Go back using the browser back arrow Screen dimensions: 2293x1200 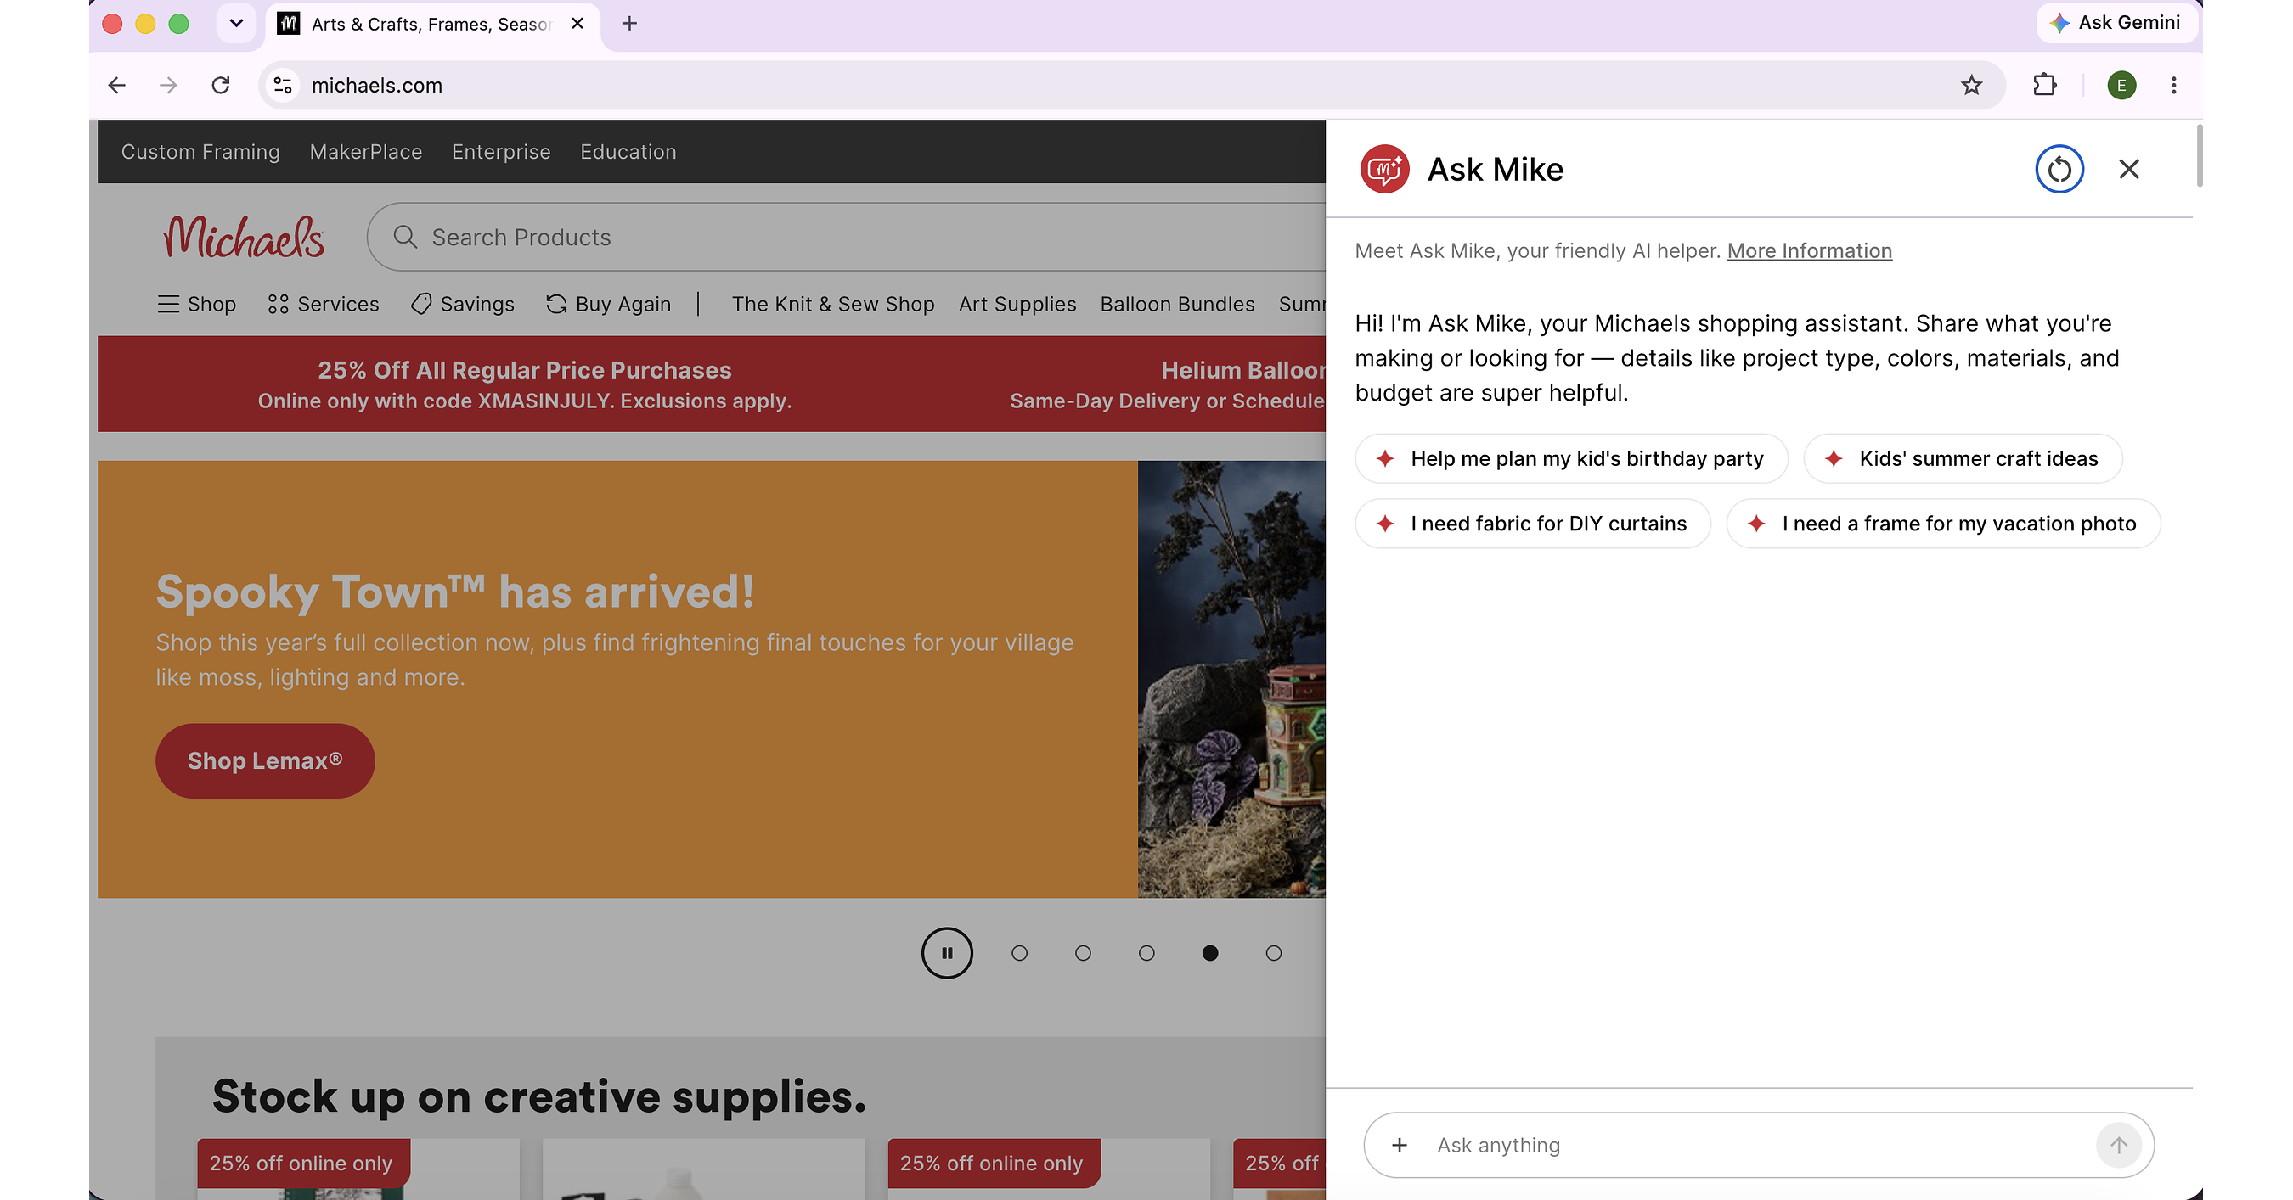(x=116, y=86)
